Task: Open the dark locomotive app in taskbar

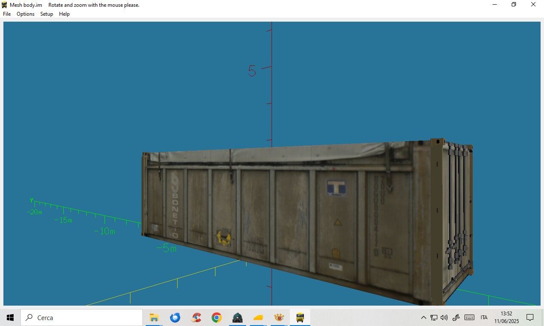Action: 238,318
